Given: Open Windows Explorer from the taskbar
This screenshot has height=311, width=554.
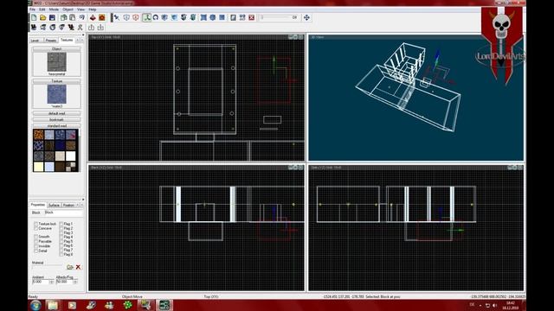Looking at the screenshot, I should 53,305.
